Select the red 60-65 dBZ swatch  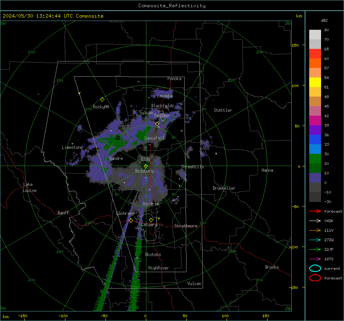point(315,54)
